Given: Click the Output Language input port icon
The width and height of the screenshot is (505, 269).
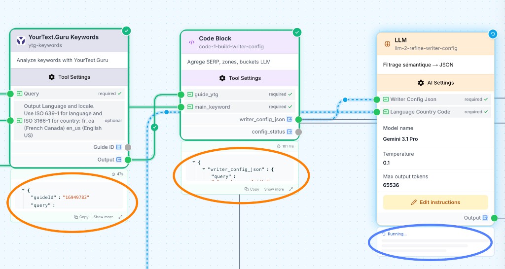Looking at the screenshot, I should [x=19, y=121].
